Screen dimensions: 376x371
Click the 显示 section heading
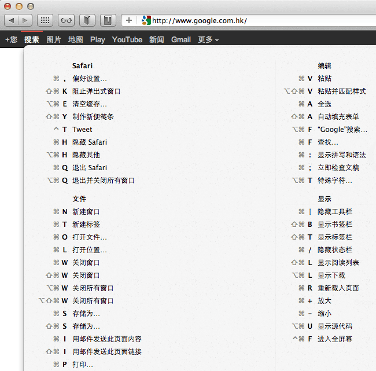pyautogui.click(x=325, y=199)
